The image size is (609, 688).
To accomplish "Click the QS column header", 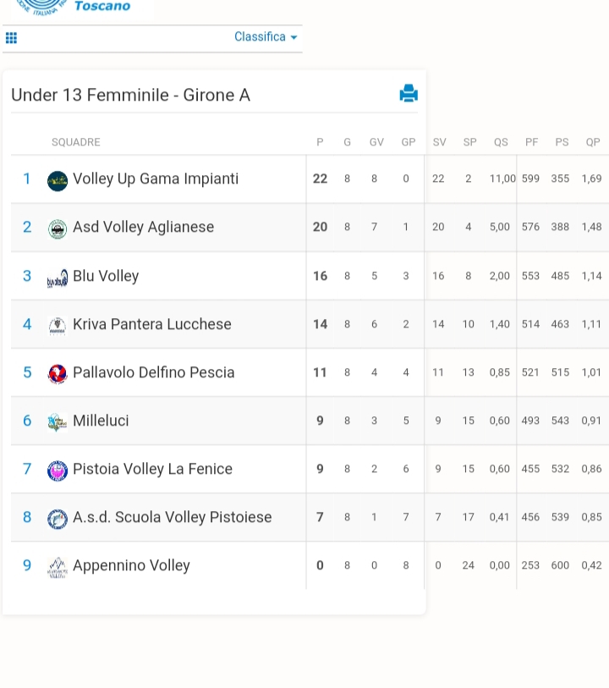I will (501, 142).
